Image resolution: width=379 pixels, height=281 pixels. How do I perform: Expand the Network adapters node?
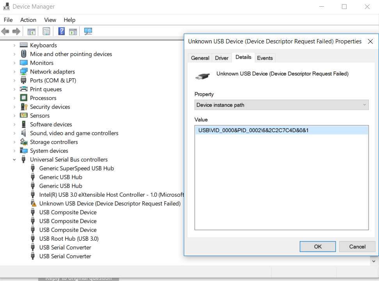pyautogui.click(x=14, y=72)
